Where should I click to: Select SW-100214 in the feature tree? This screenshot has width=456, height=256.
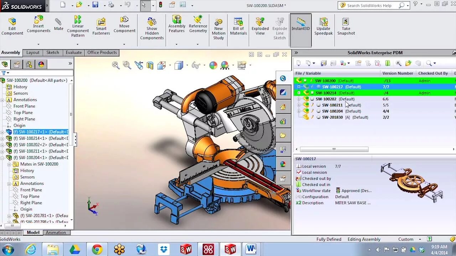coord(40,138)
